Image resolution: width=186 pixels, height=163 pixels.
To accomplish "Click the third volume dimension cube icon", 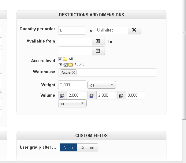I will click(x=121, y=95).
